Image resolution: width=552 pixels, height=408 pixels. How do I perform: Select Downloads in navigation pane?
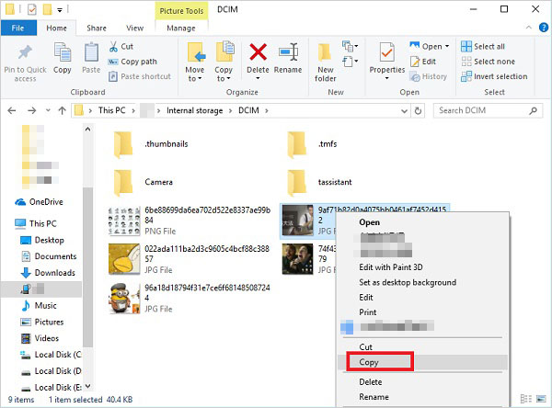coord(48,273)
